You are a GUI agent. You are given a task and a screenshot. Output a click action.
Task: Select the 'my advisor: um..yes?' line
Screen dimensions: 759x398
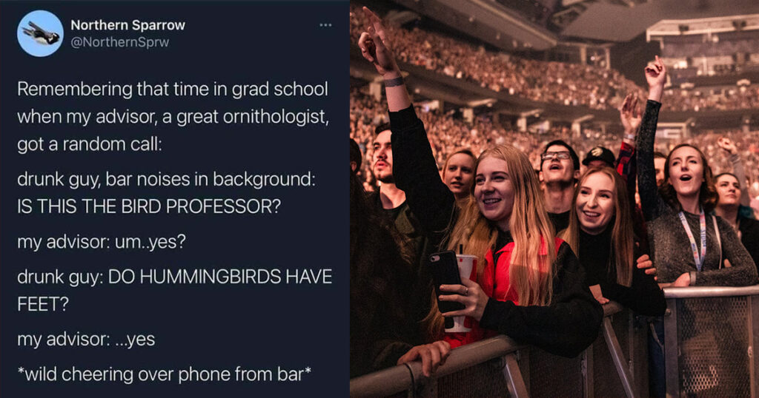click(x=102, y=241)
